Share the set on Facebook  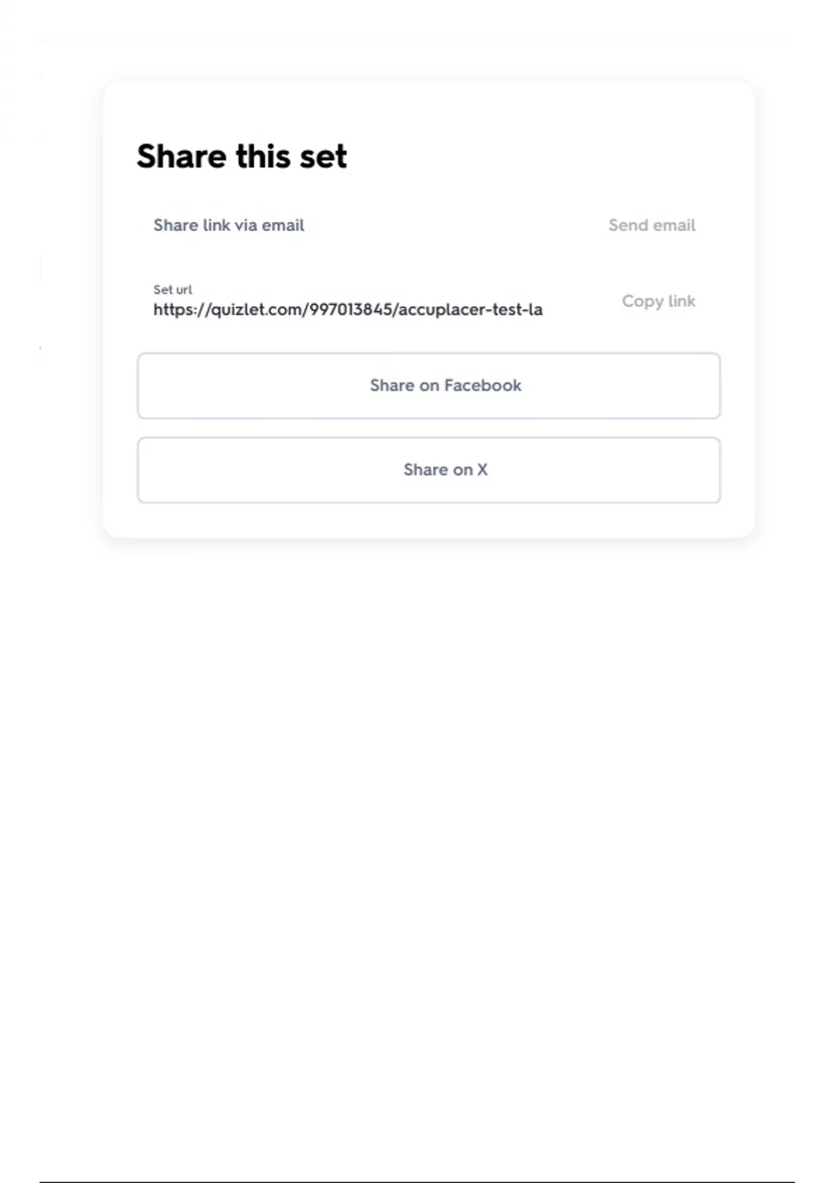tap(429, 386)
